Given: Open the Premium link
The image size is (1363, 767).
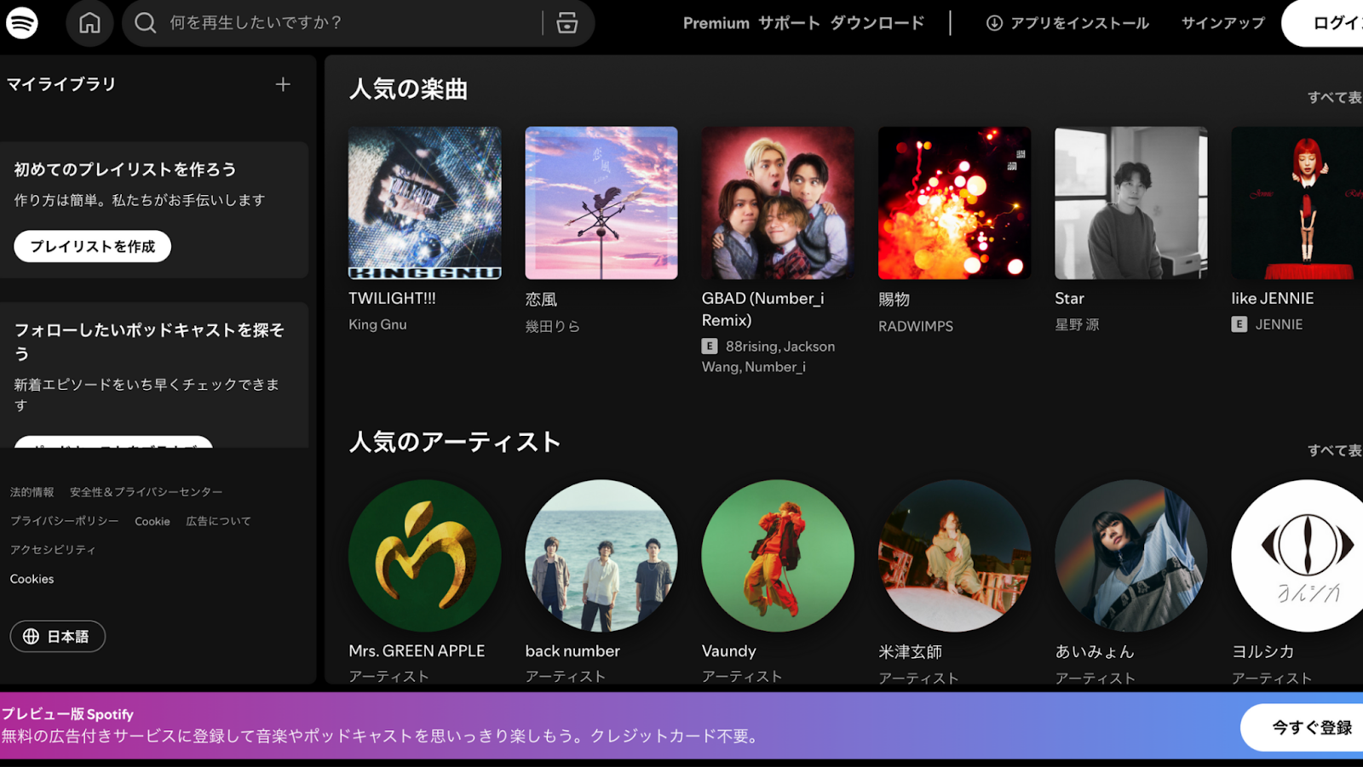Looking at the screenshot, I should [716, 23].
